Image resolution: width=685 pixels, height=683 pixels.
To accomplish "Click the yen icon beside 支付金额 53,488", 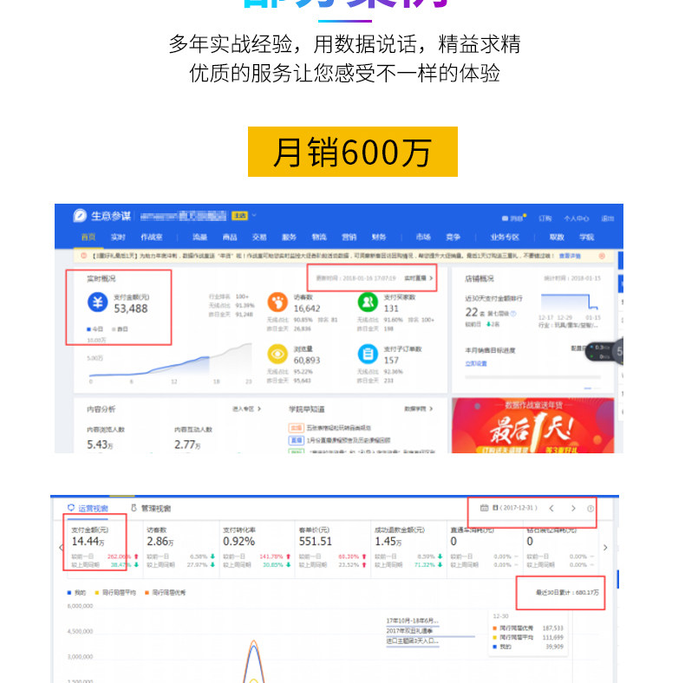I will pos(98,302).
